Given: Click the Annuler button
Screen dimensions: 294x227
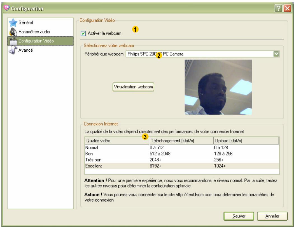Looking at the screenshot, I should click(x=272, y=216).
